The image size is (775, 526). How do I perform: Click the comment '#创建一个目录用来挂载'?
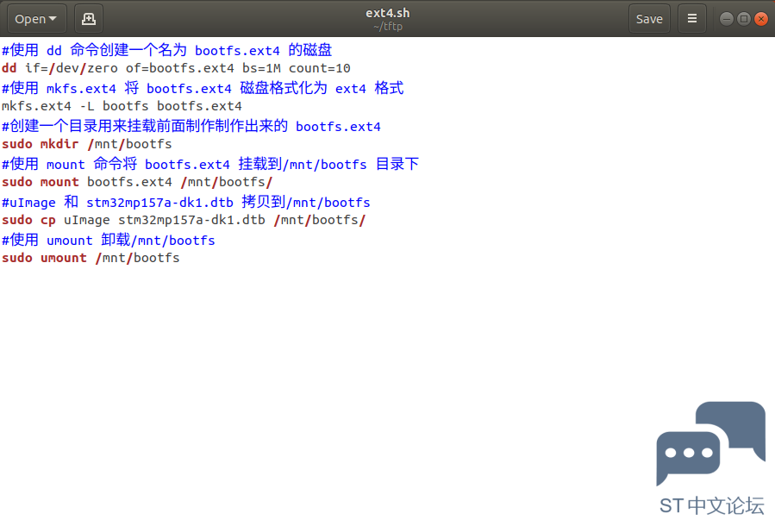tap(191, 126)
